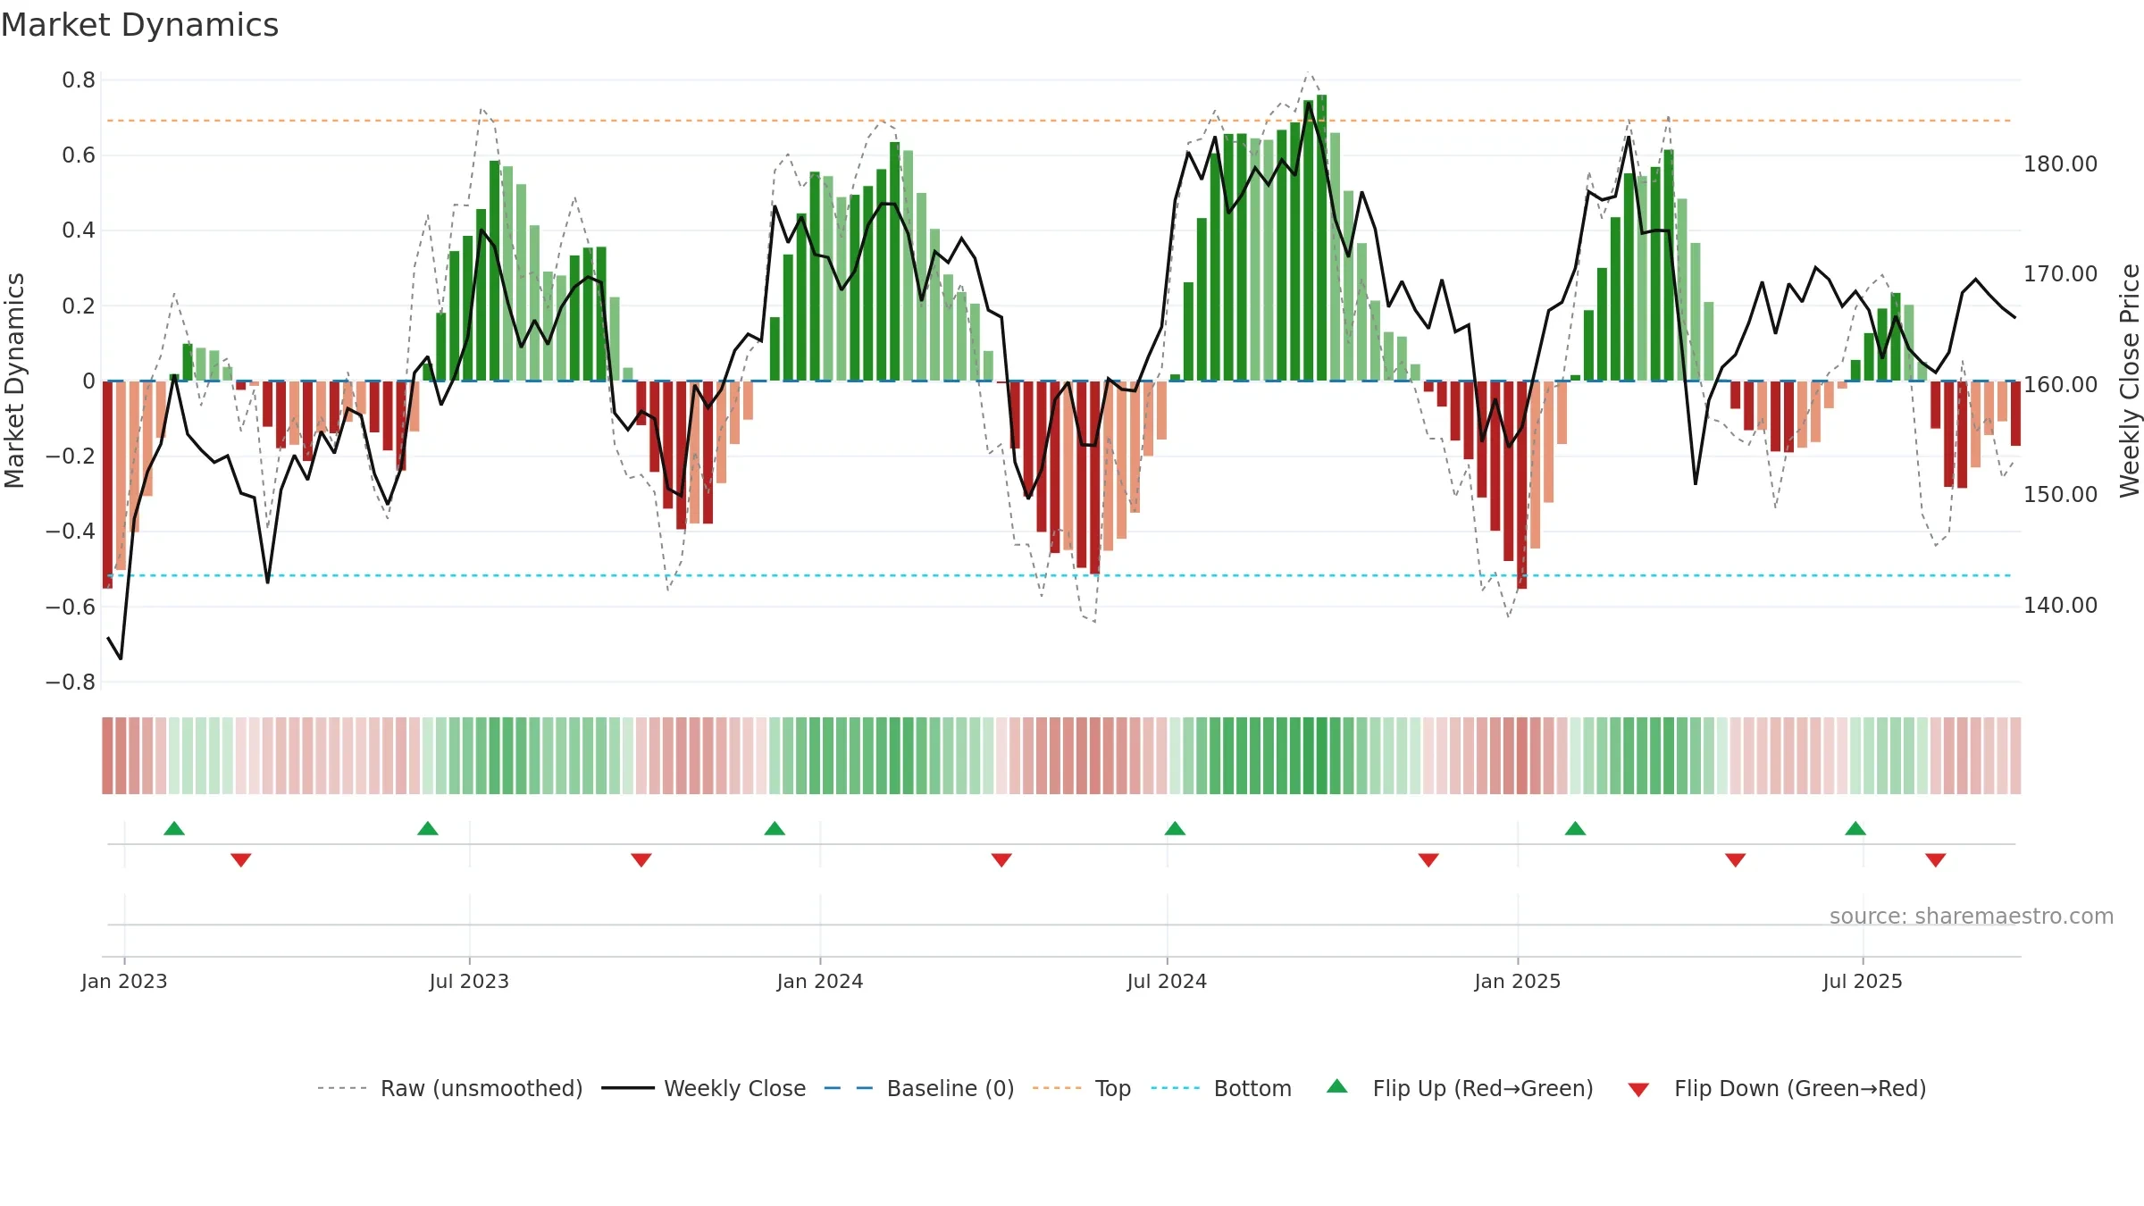Toggle the Flip Up (Red→Green) legend entry
The width and height of the screenshot is (2144, 1206).
(x=1461, y=1088)
